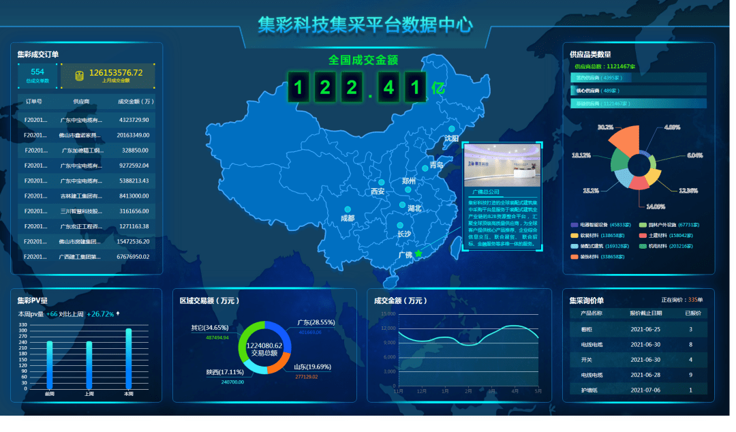Click the up arrow beside +26.72%

coord(119,314)
